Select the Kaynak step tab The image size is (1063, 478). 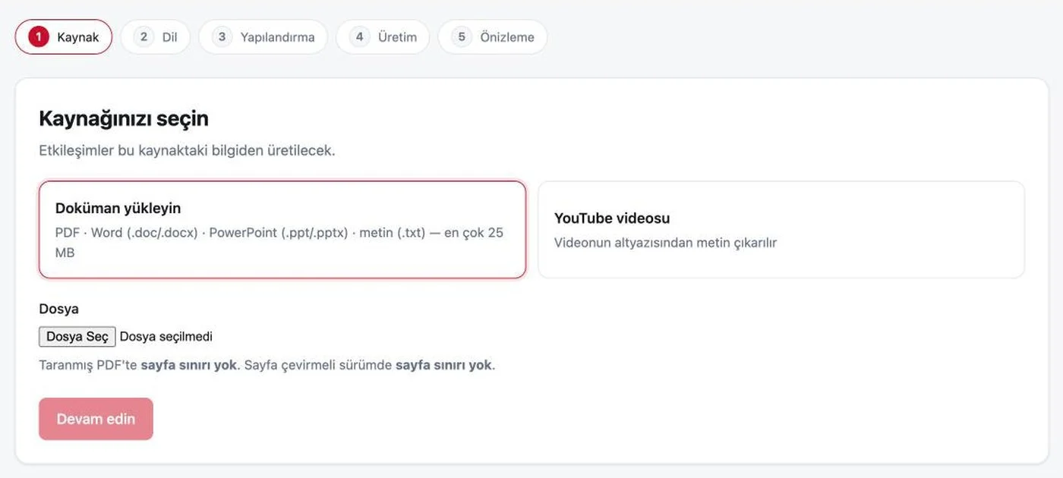coord(64,37)
